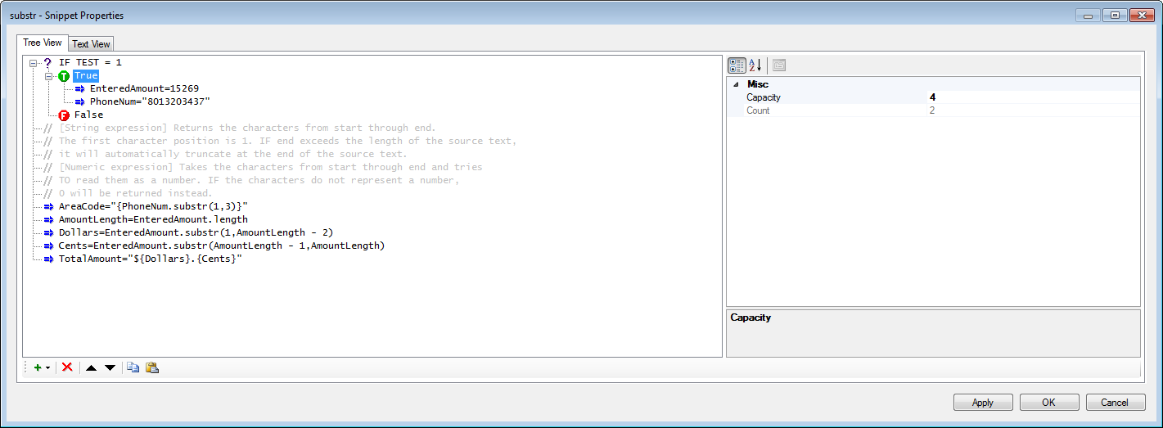Paste item from clipboard icon

point(151,368)
